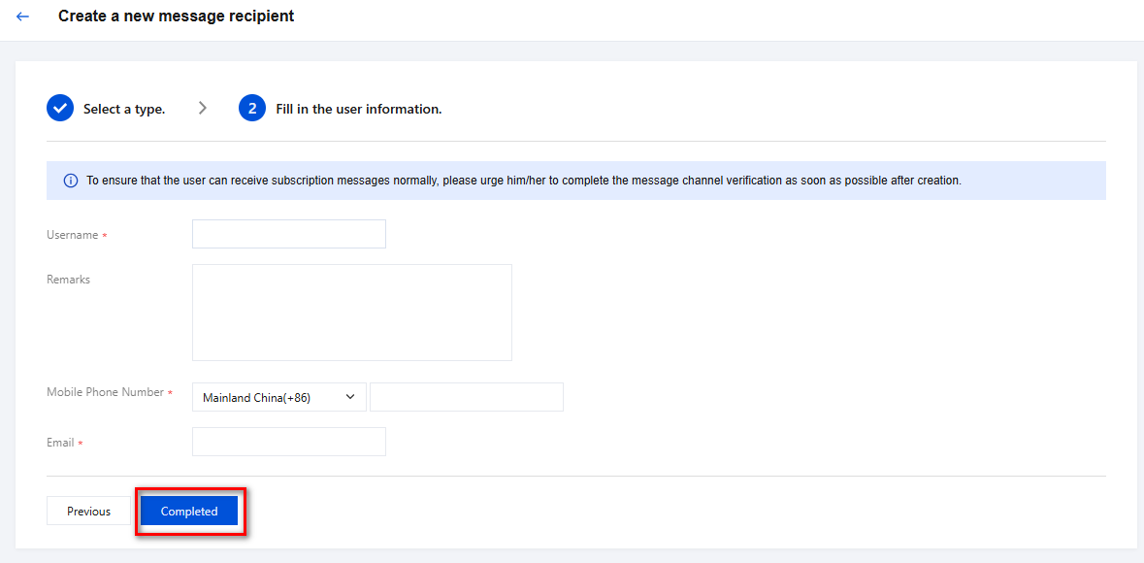This screenshot has width=1144, height=563.
Task: Click the chevron between the steps
Action: point(202,108)
